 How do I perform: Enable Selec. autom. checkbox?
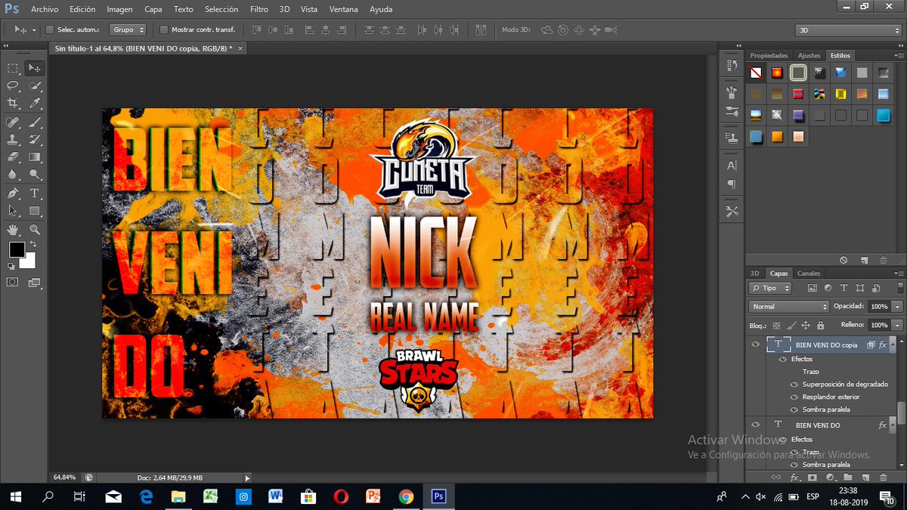50,30
